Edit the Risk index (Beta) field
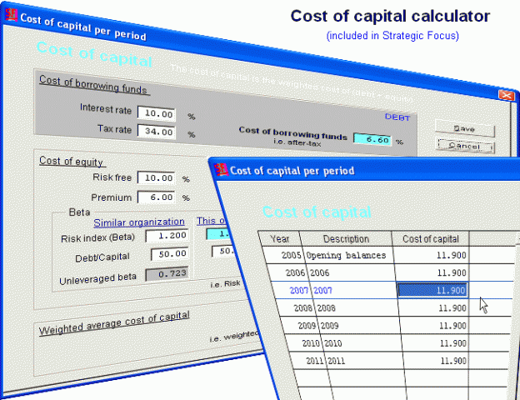The width and height of the screenshot is (520, 400). (167, 236)
